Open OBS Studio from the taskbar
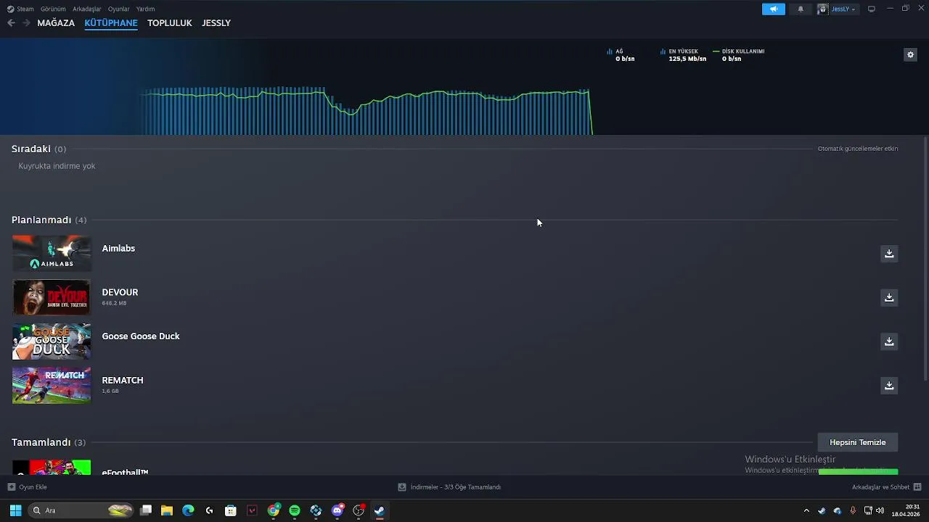Screen dimensions: 929x522 pyautogui.click(x=359, y=510)
